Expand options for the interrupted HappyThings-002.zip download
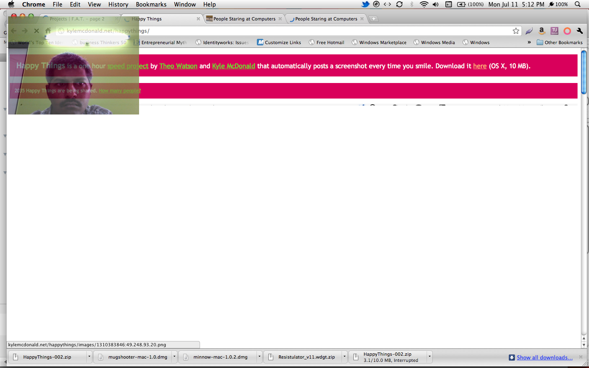The image size is (589, 368). 429,357
